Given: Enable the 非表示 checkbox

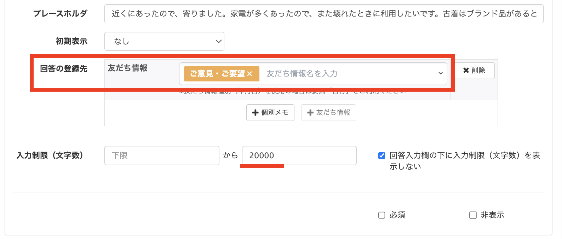Looking at the screenshot, I should pos(473,215).
